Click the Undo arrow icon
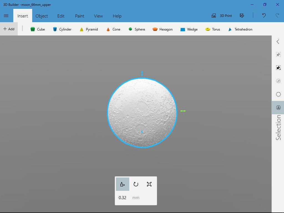284x213 pixels. coord(264,16)
